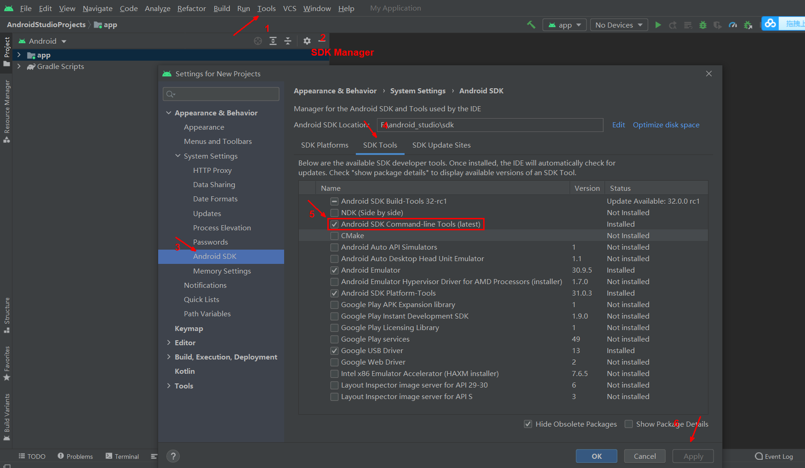This screenshot has height=468, width=805.
Task: Click Run app with Coverage icon
Action: (718, 25)
